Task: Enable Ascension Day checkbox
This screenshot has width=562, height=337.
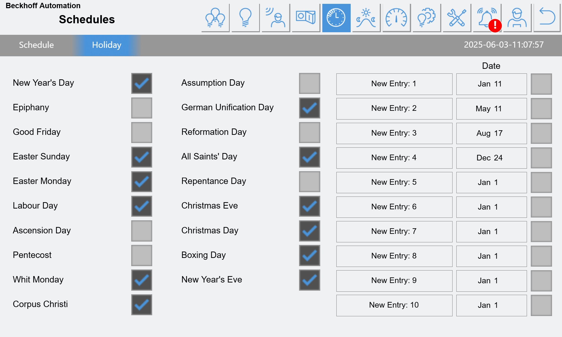Action: pyautogui.click(x=142, y=231)
